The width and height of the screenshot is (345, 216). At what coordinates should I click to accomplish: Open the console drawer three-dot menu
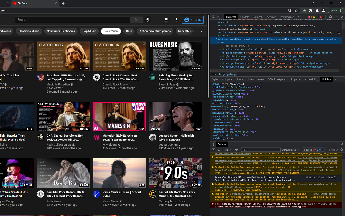213,144
